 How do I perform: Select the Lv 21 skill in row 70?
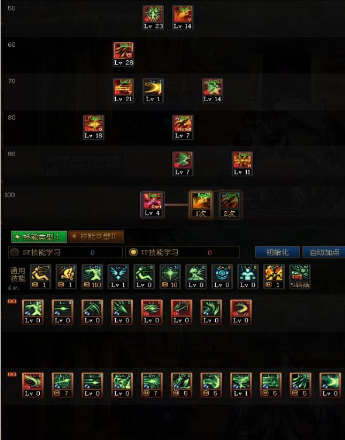(123, 91)
